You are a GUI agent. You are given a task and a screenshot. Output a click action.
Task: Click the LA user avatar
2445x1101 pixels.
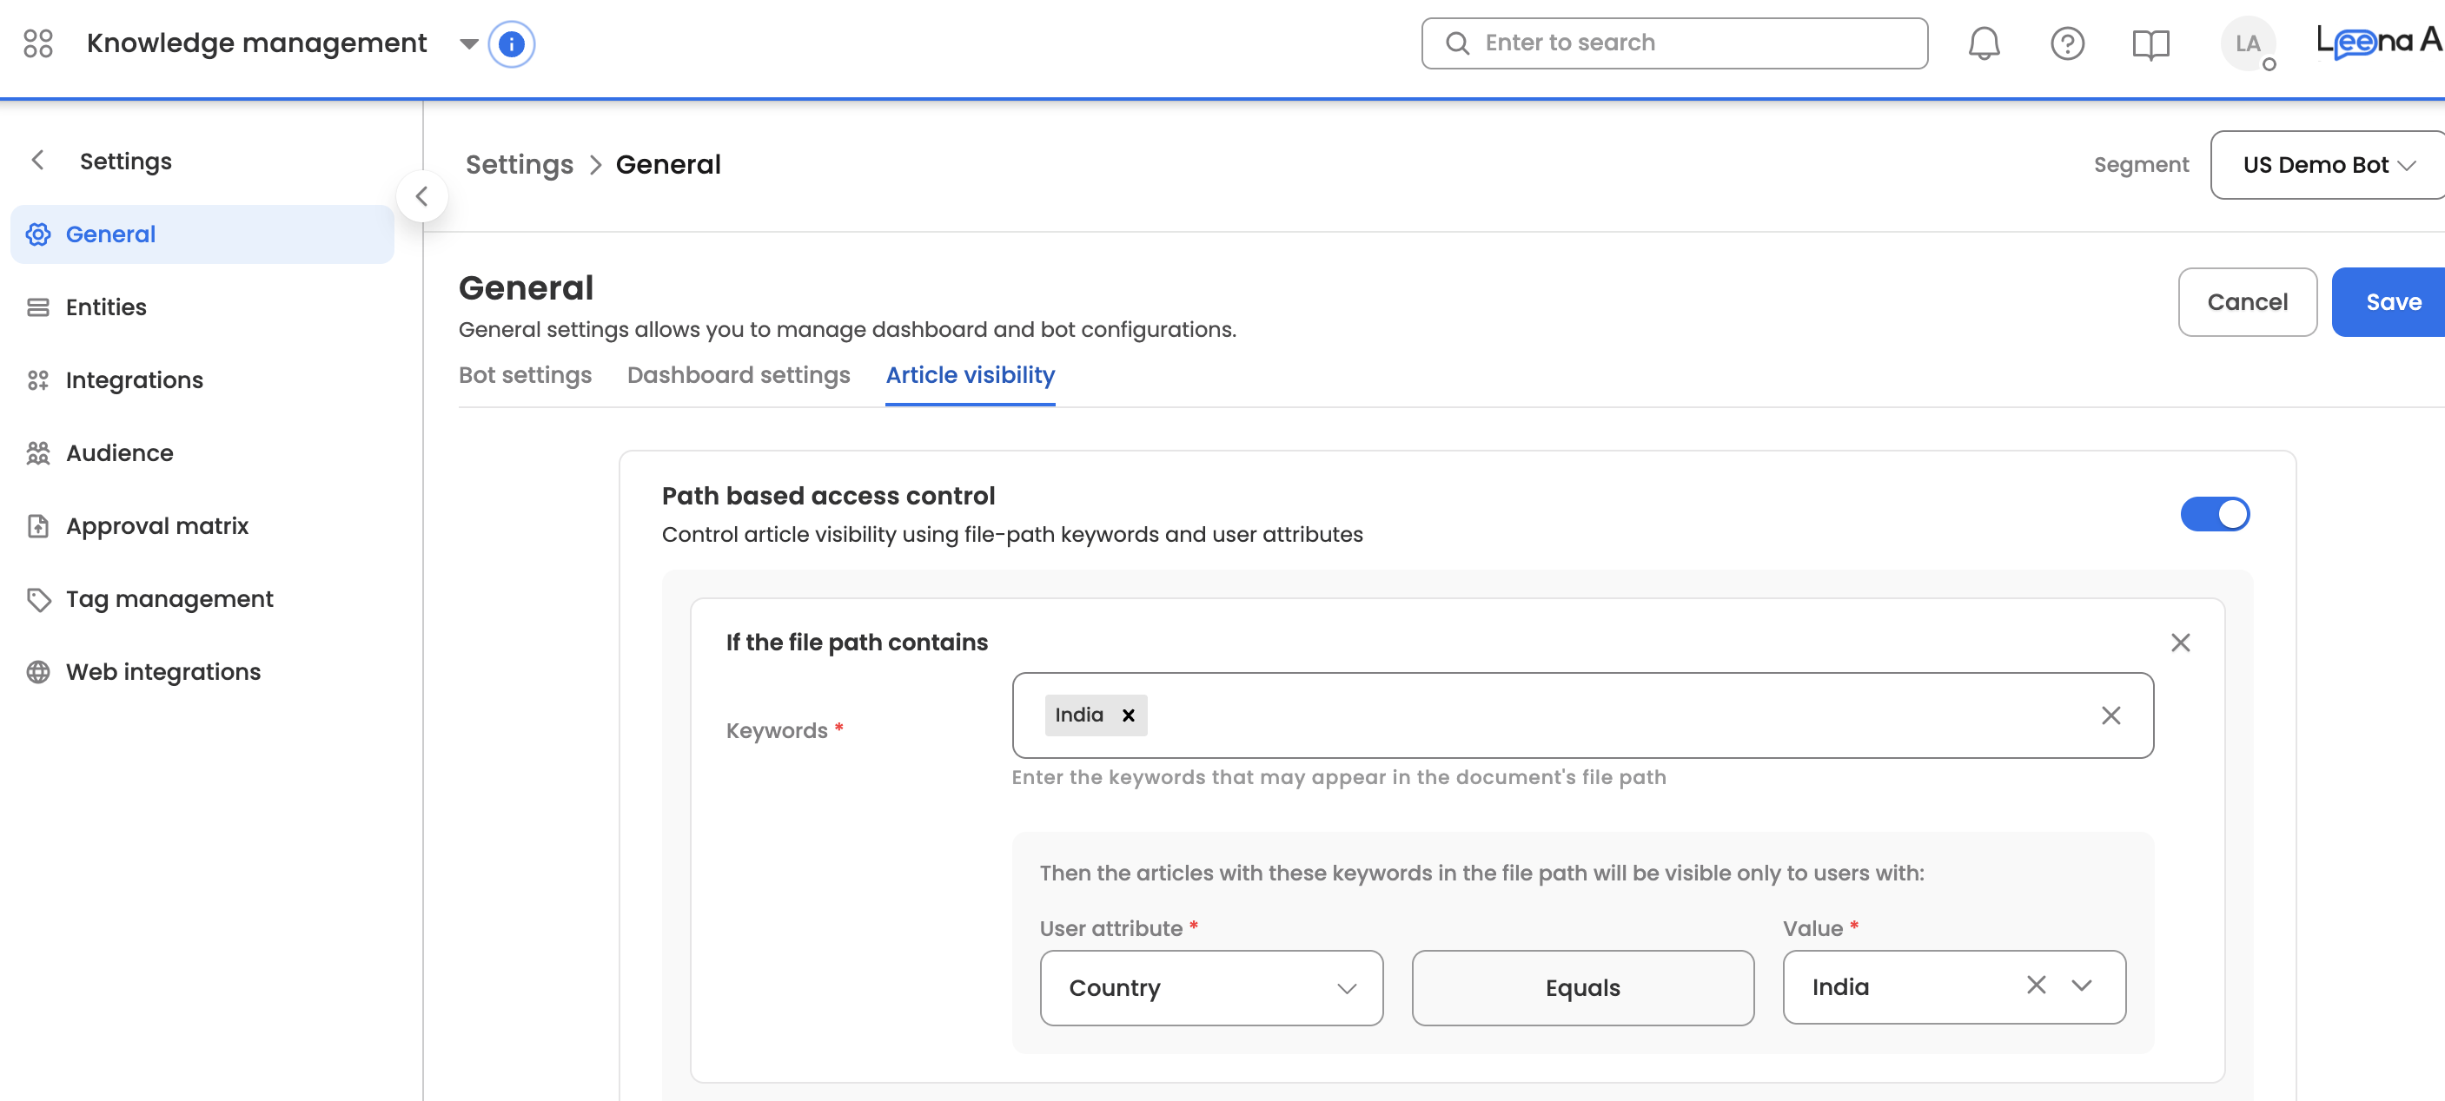click(2247, 43)
